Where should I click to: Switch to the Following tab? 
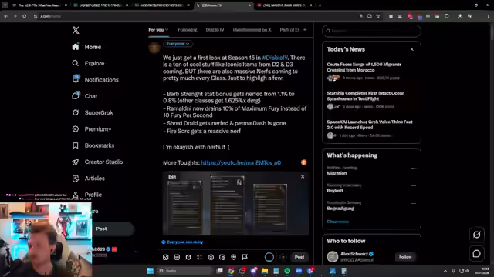[x=187, y=30]
